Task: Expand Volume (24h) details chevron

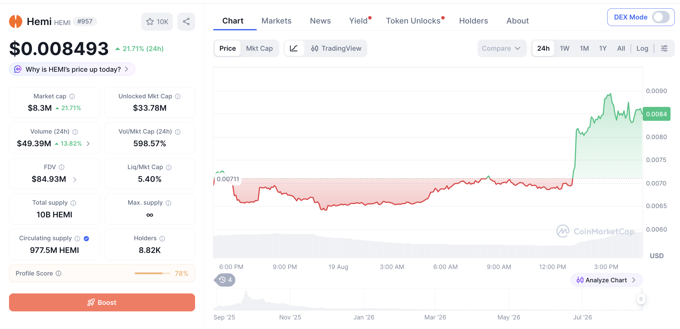Action: tap(88, 143)
